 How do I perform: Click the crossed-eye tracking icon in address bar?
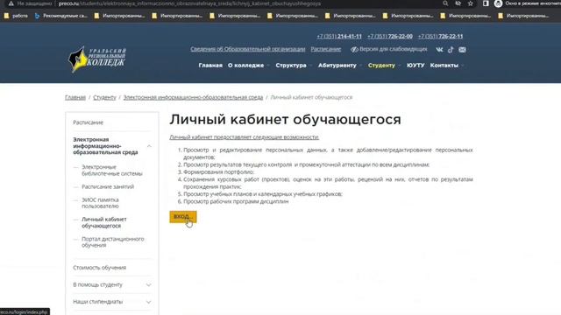(458, 3)
